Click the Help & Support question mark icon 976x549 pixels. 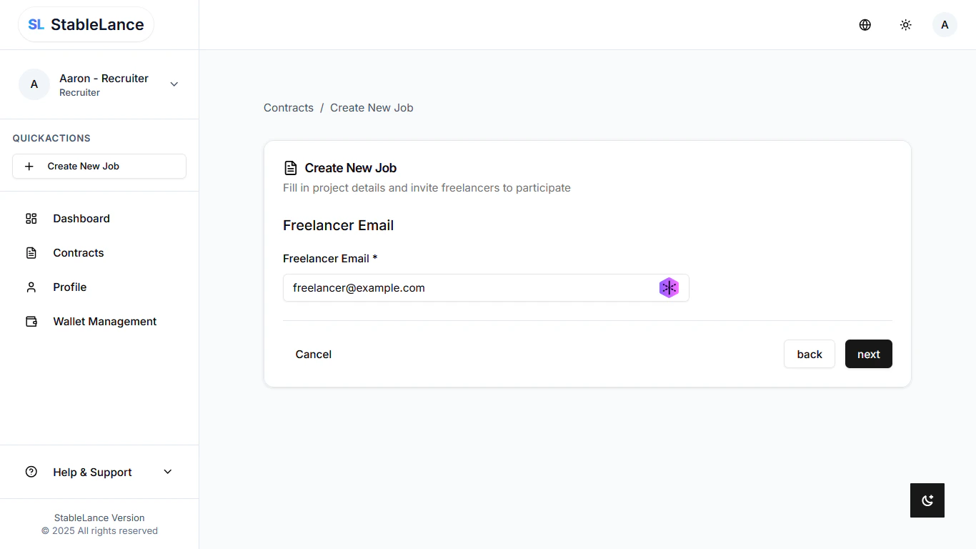(x=31, y=472)
